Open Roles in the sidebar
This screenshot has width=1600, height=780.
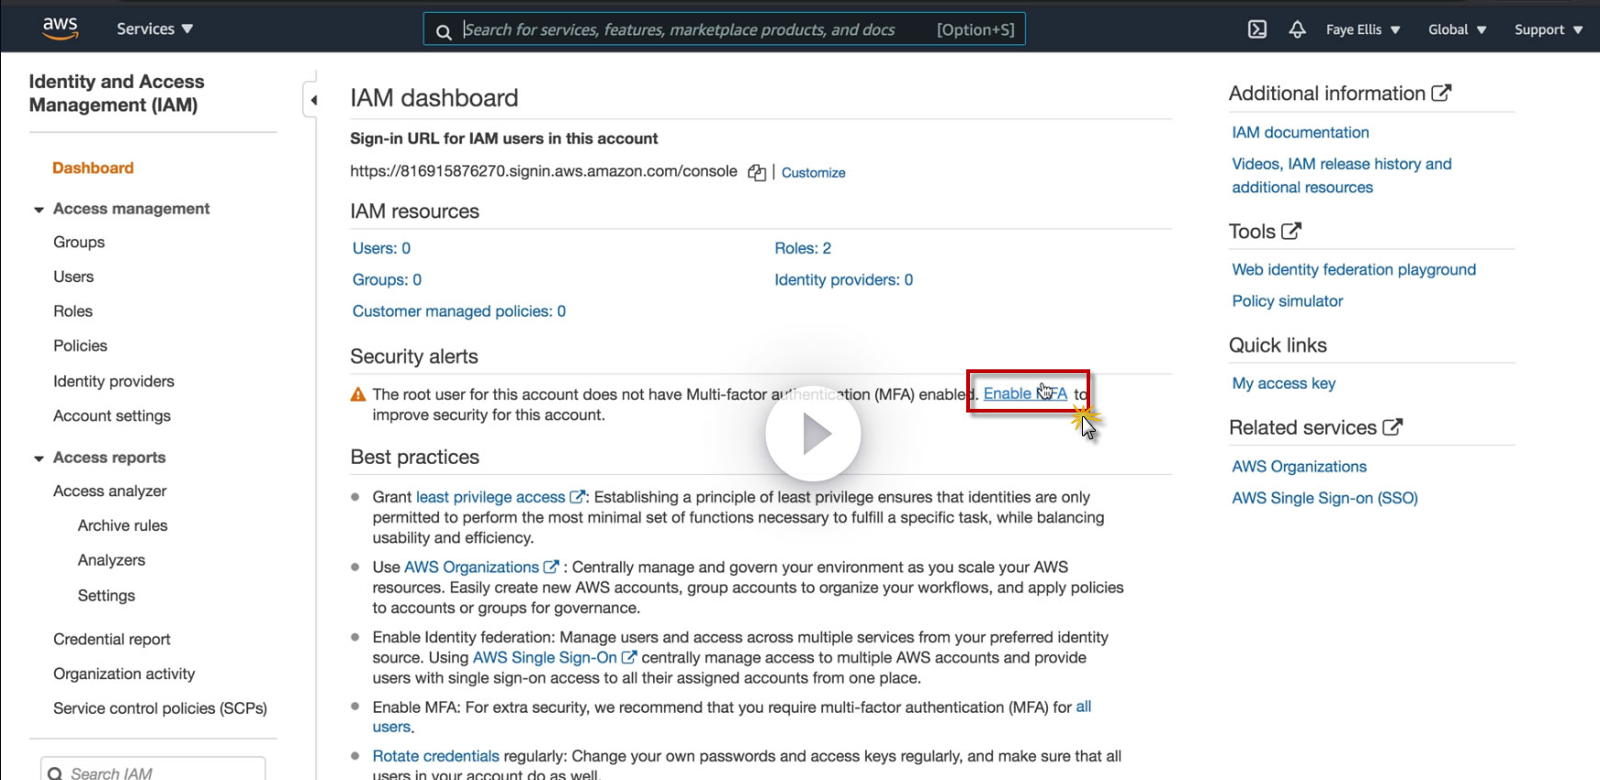[x=73, y=311]
